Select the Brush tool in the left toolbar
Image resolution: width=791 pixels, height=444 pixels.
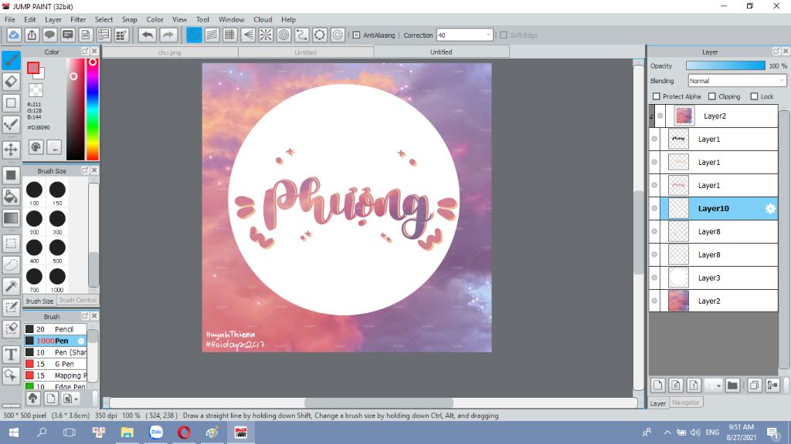click(11, 60)
